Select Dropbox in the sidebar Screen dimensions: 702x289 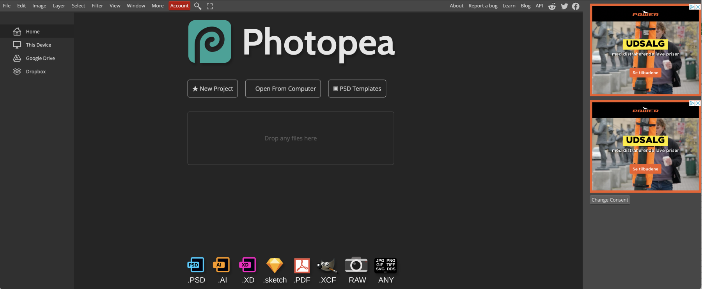pos(37,71)
